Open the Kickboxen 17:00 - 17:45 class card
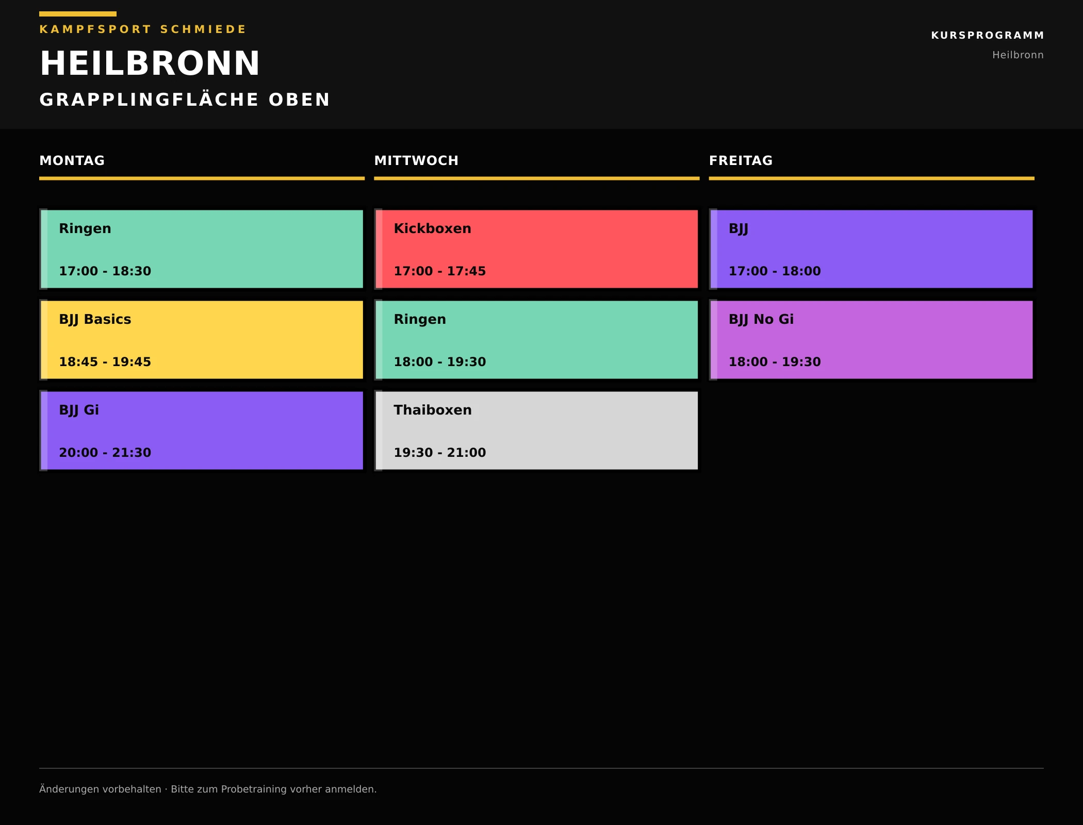Viewport: 1083px width, 825px height. (x=536, y=249)
